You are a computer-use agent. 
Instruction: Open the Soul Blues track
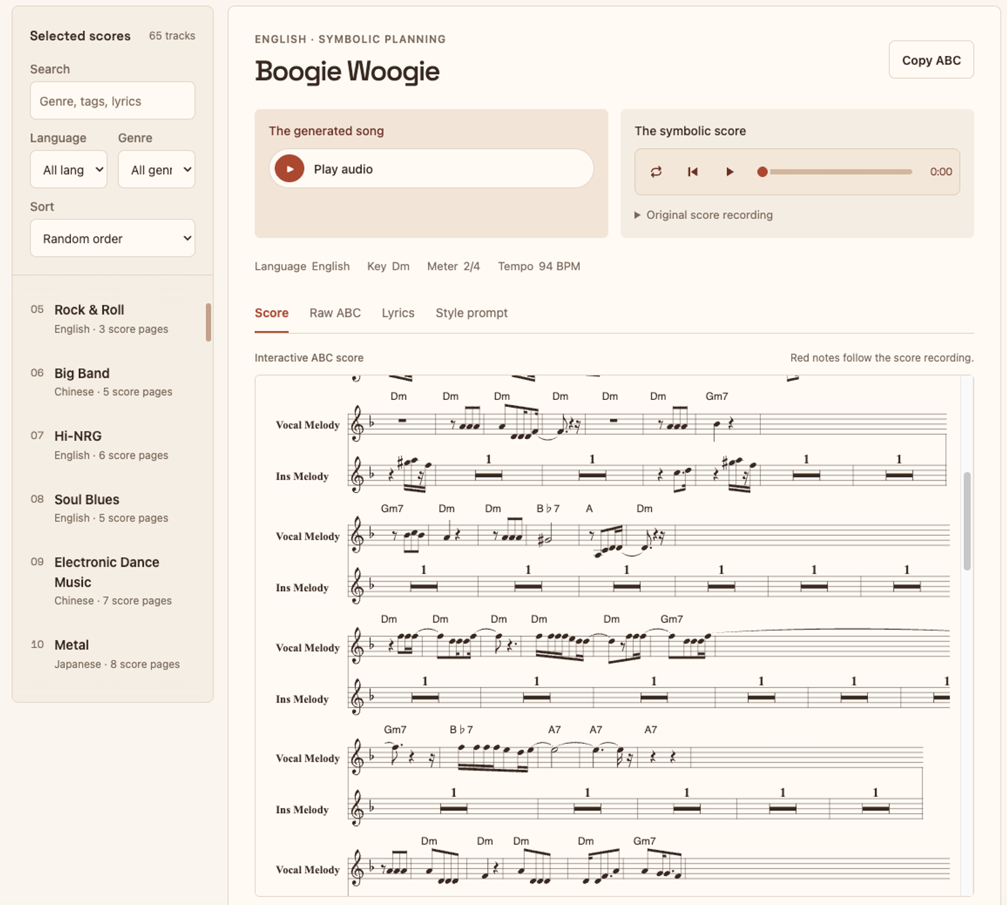pyautogui.click(x=111, y=508)
